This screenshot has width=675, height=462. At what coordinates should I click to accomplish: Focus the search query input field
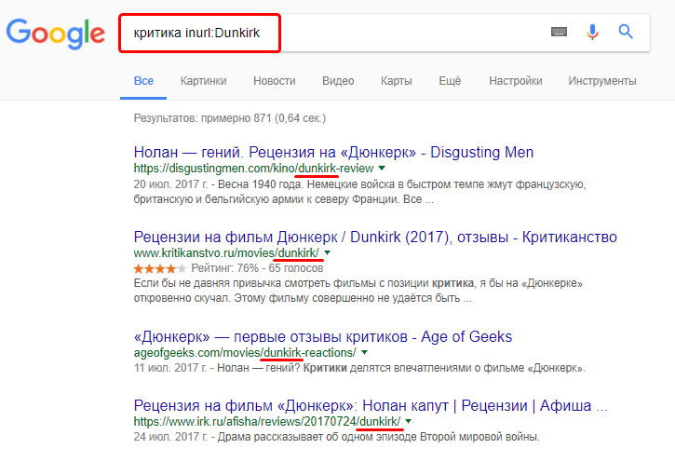tap(384, 33)
